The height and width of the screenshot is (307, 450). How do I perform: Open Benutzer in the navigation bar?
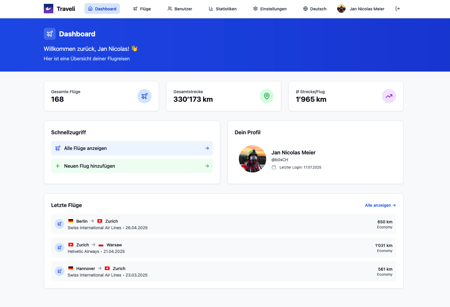tap(180, 9)
